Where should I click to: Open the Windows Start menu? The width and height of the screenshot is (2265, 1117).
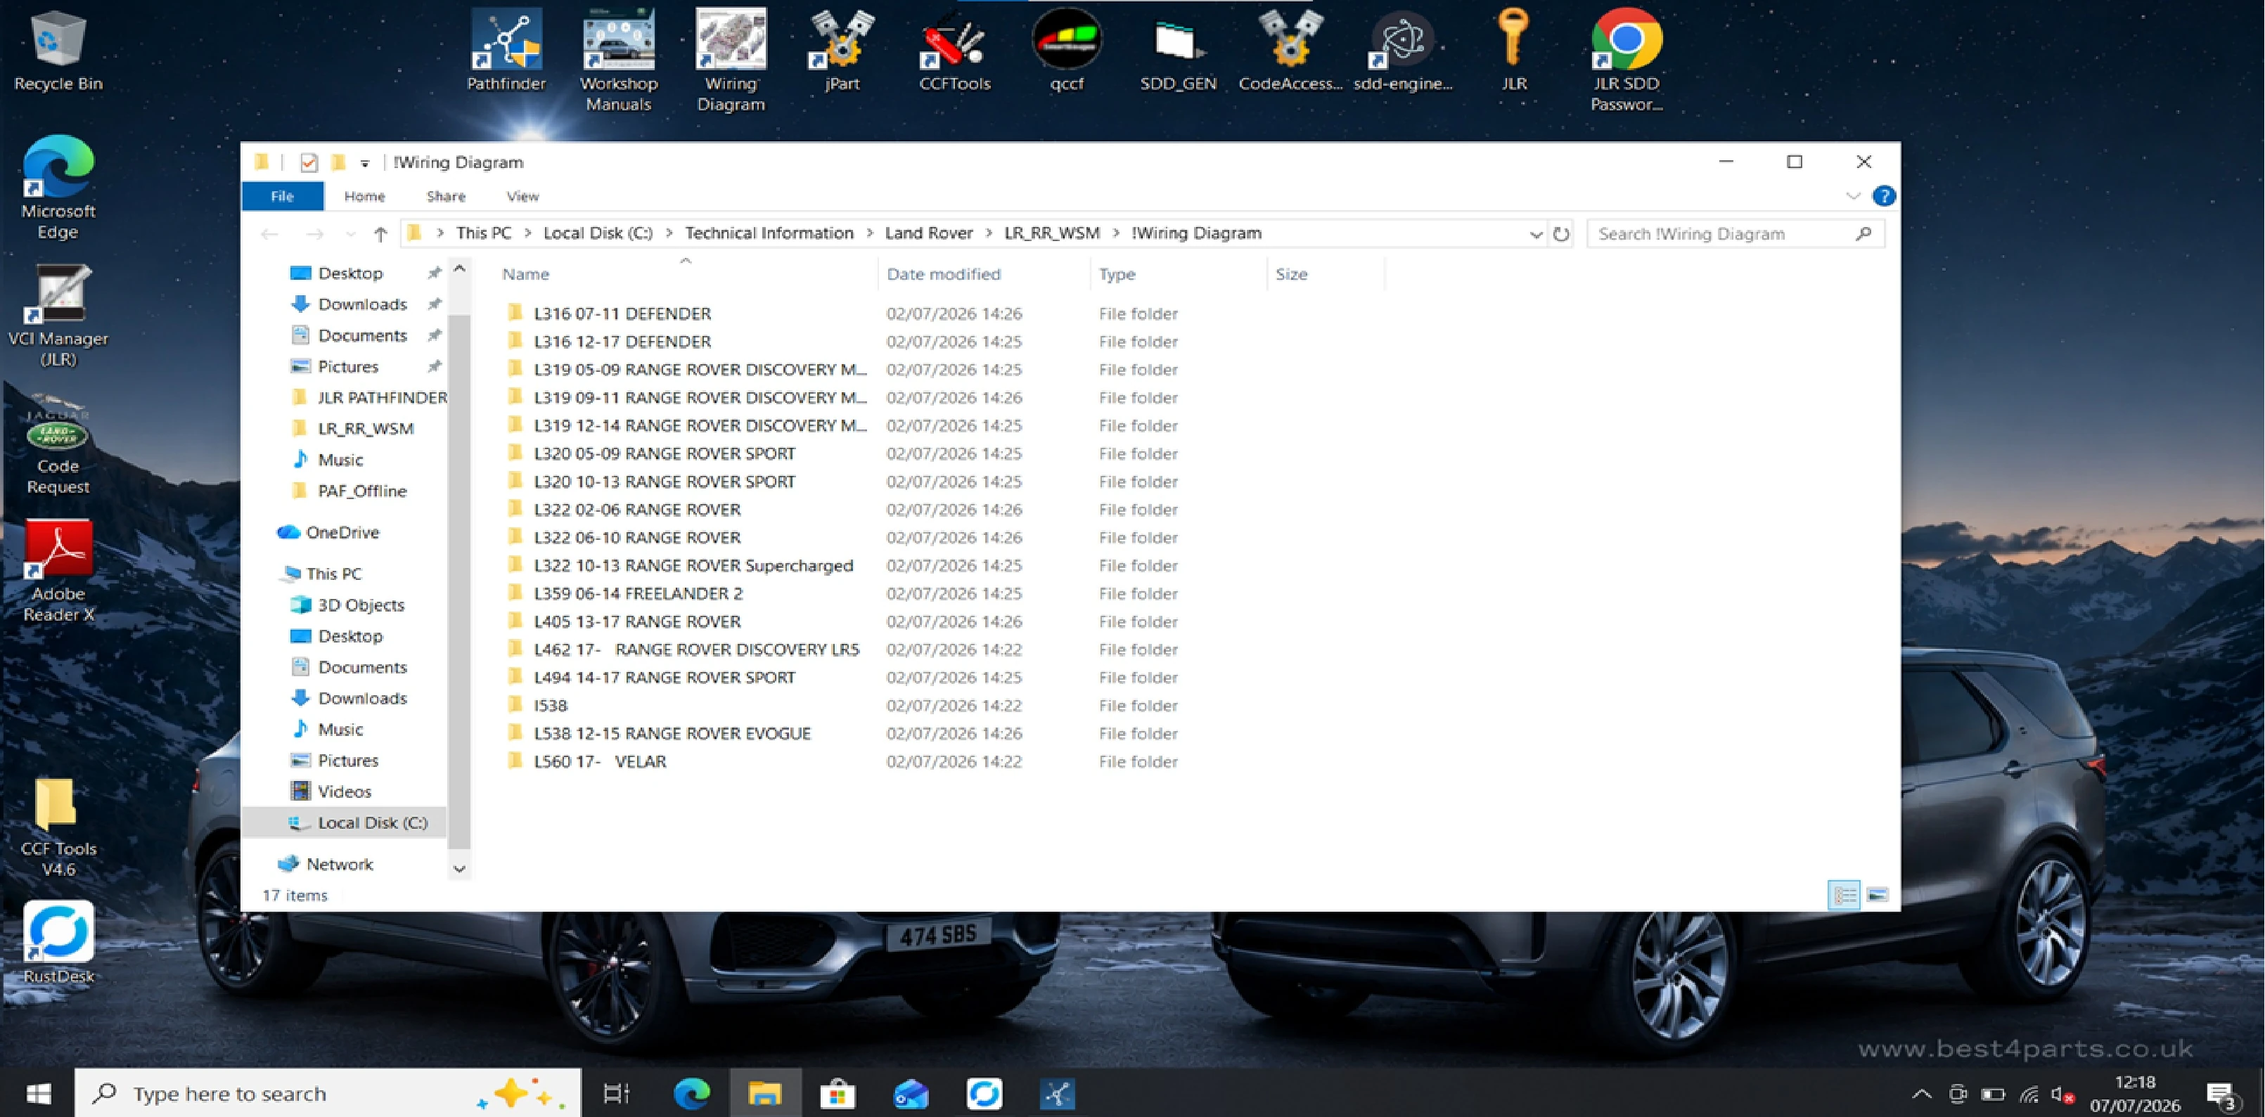tap(38, 1094)
